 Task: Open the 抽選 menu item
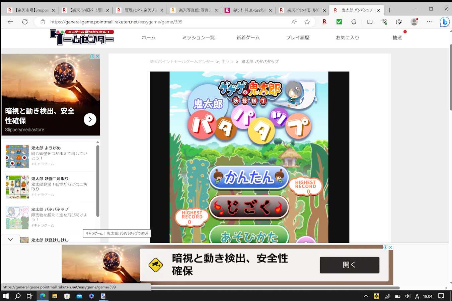pos(397,37)
